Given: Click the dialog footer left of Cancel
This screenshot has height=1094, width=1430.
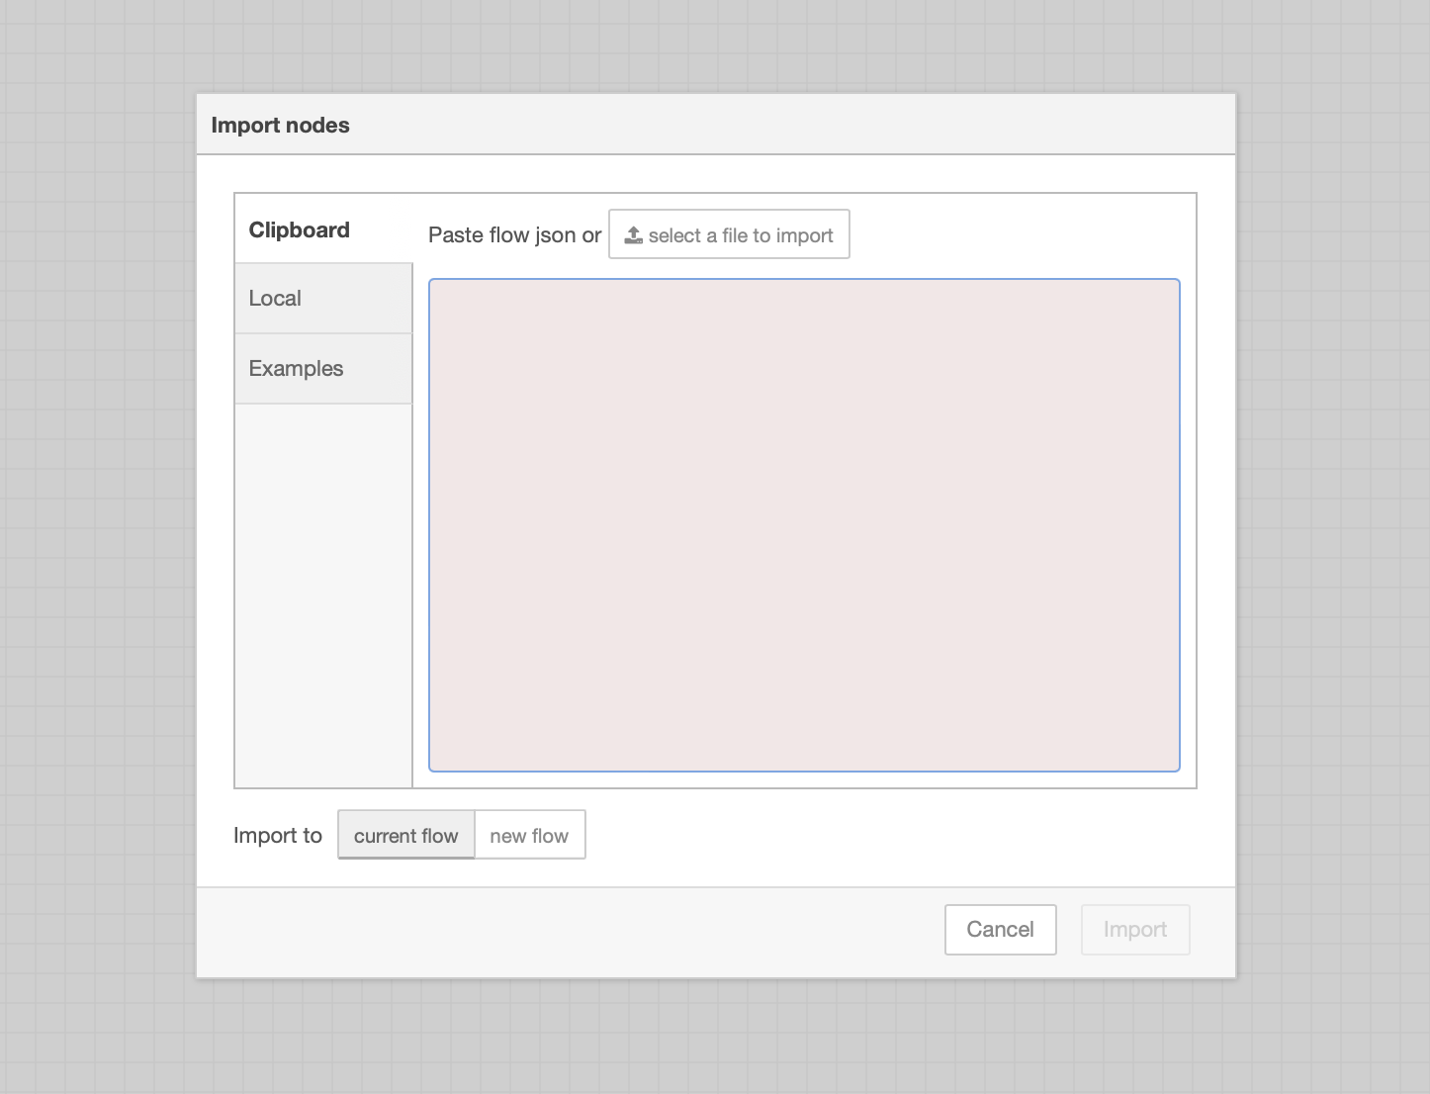Looking at the screenshot, I should click(x=564, y=932).
